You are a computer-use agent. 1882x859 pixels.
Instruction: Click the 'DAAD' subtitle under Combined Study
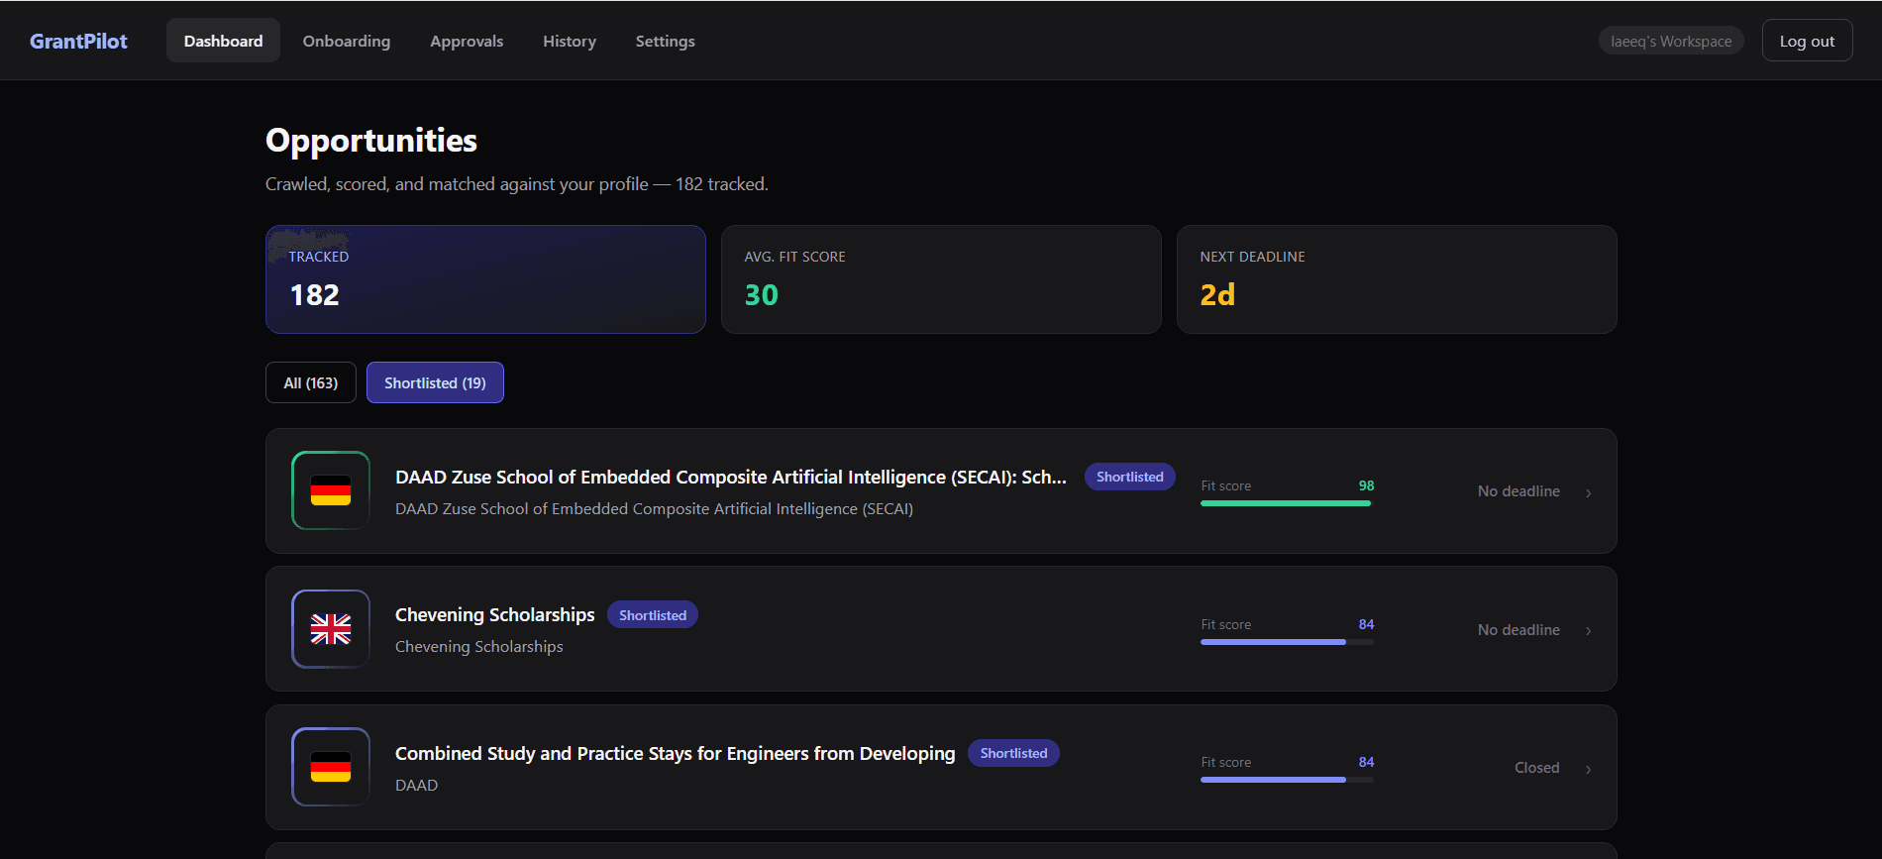[x=416, y=785]
